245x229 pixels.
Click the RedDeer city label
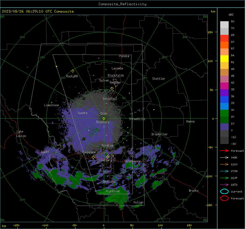point(115,83)
